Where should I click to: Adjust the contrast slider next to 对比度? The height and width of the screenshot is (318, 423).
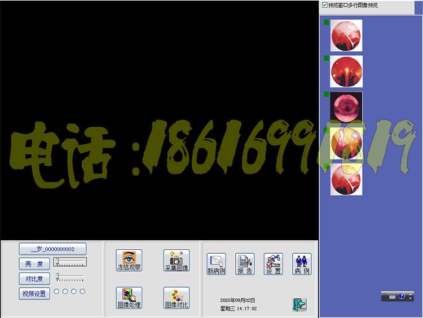[x=70, y=277]
